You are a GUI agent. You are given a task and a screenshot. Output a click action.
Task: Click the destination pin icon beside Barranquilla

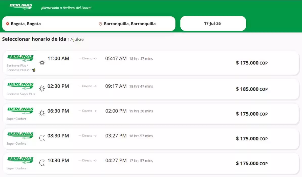click(100, 24)
